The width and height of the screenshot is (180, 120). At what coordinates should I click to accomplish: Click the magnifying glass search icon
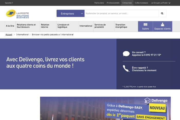162,13
